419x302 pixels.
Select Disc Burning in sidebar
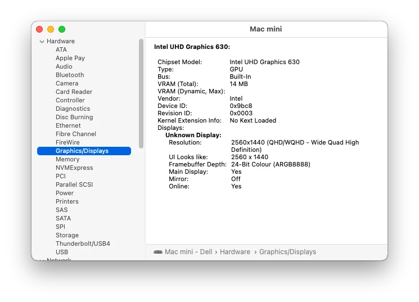click(x=74, y=117)
